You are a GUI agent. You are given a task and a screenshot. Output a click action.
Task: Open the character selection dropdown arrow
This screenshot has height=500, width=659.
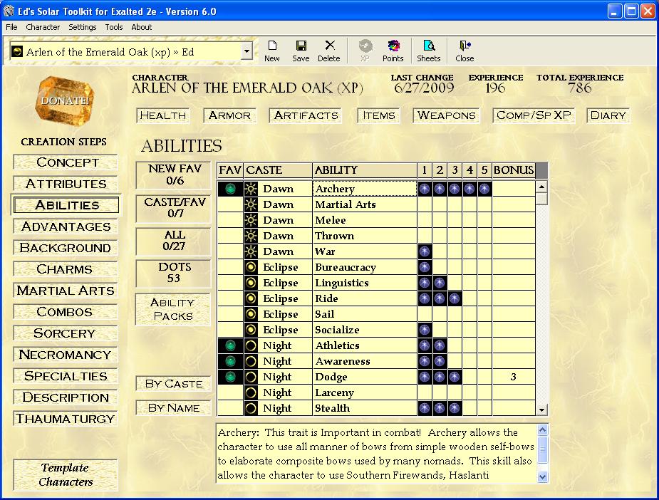(247, 52)
